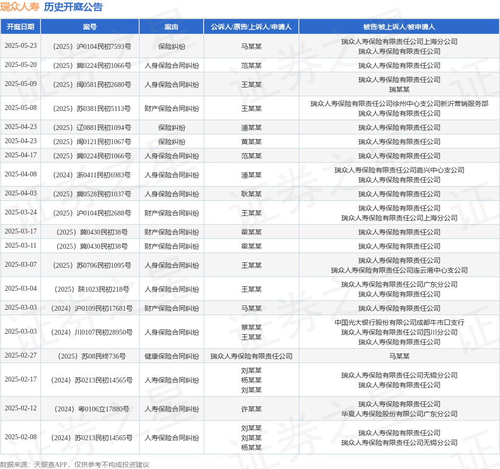Click the date cell 2025-03-04
Image resolution: width=500 pixels, height=469 pixels.
coord(21,288)
